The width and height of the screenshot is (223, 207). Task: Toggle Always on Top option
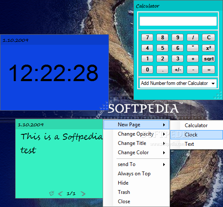(x=136, y=174)
